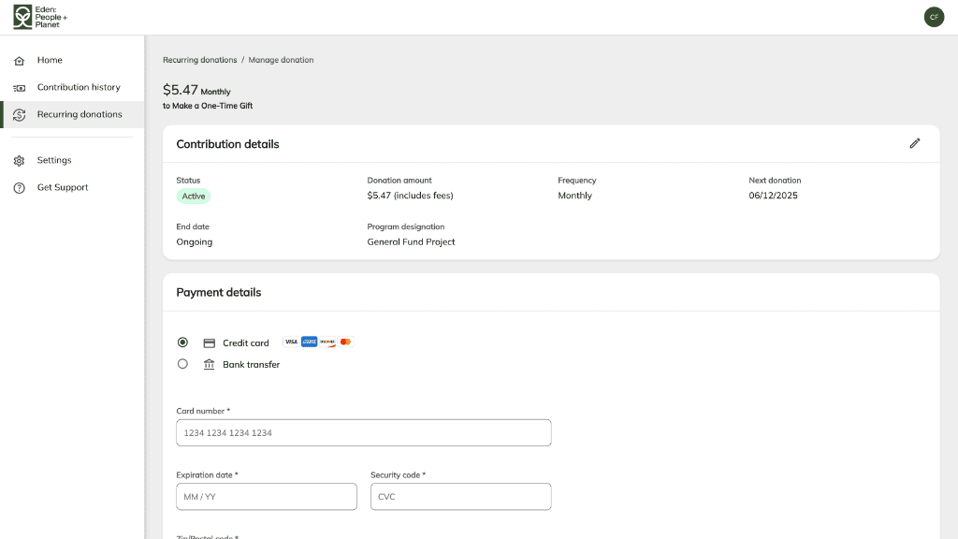Select the Bank transfer radio button
This screenshot has width=958, height=539.
point(182,364)
